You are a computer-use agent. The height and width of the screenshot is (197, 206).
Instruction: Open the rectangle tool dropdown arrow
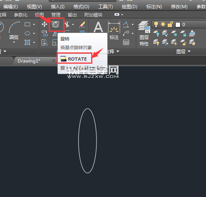34,24
